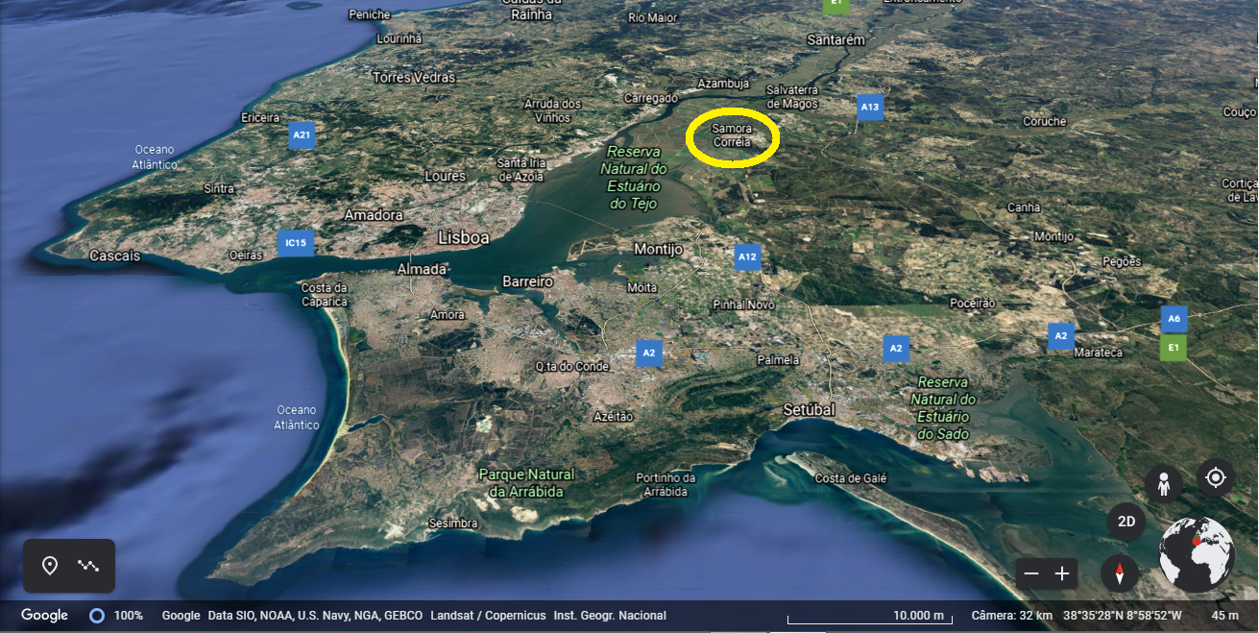Click the A13 highway marker
Screen dimensions: 1259x633
click(x=870, y=107)
